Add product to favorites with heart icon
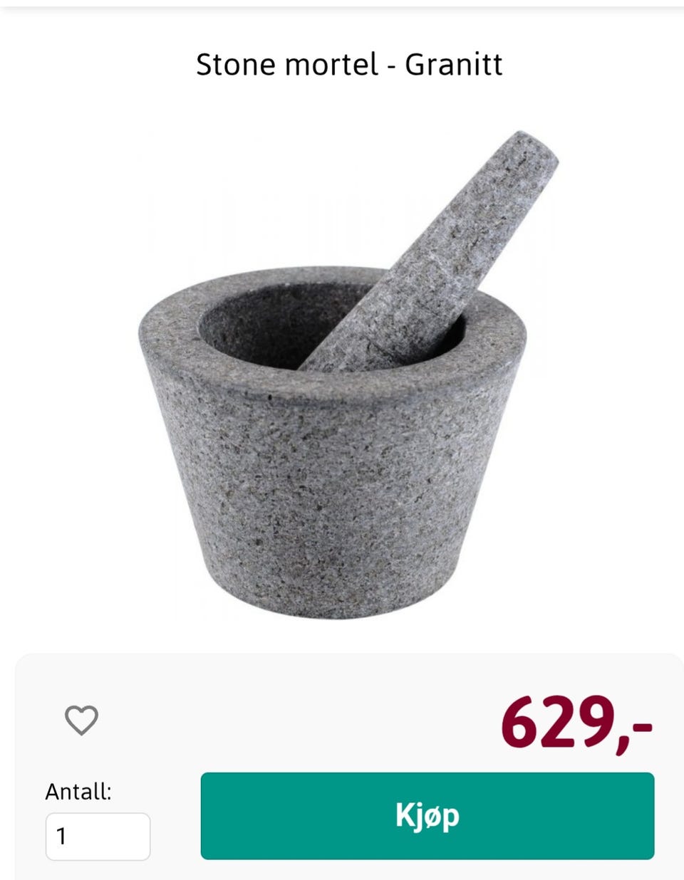Screen dimensions: 684x880 (81, 720)
